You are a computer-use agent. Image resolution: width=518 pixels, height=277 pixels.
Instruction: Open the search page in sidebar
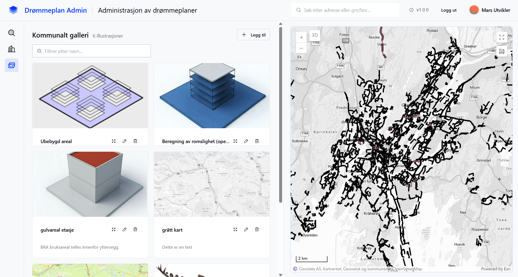(12, 33)
